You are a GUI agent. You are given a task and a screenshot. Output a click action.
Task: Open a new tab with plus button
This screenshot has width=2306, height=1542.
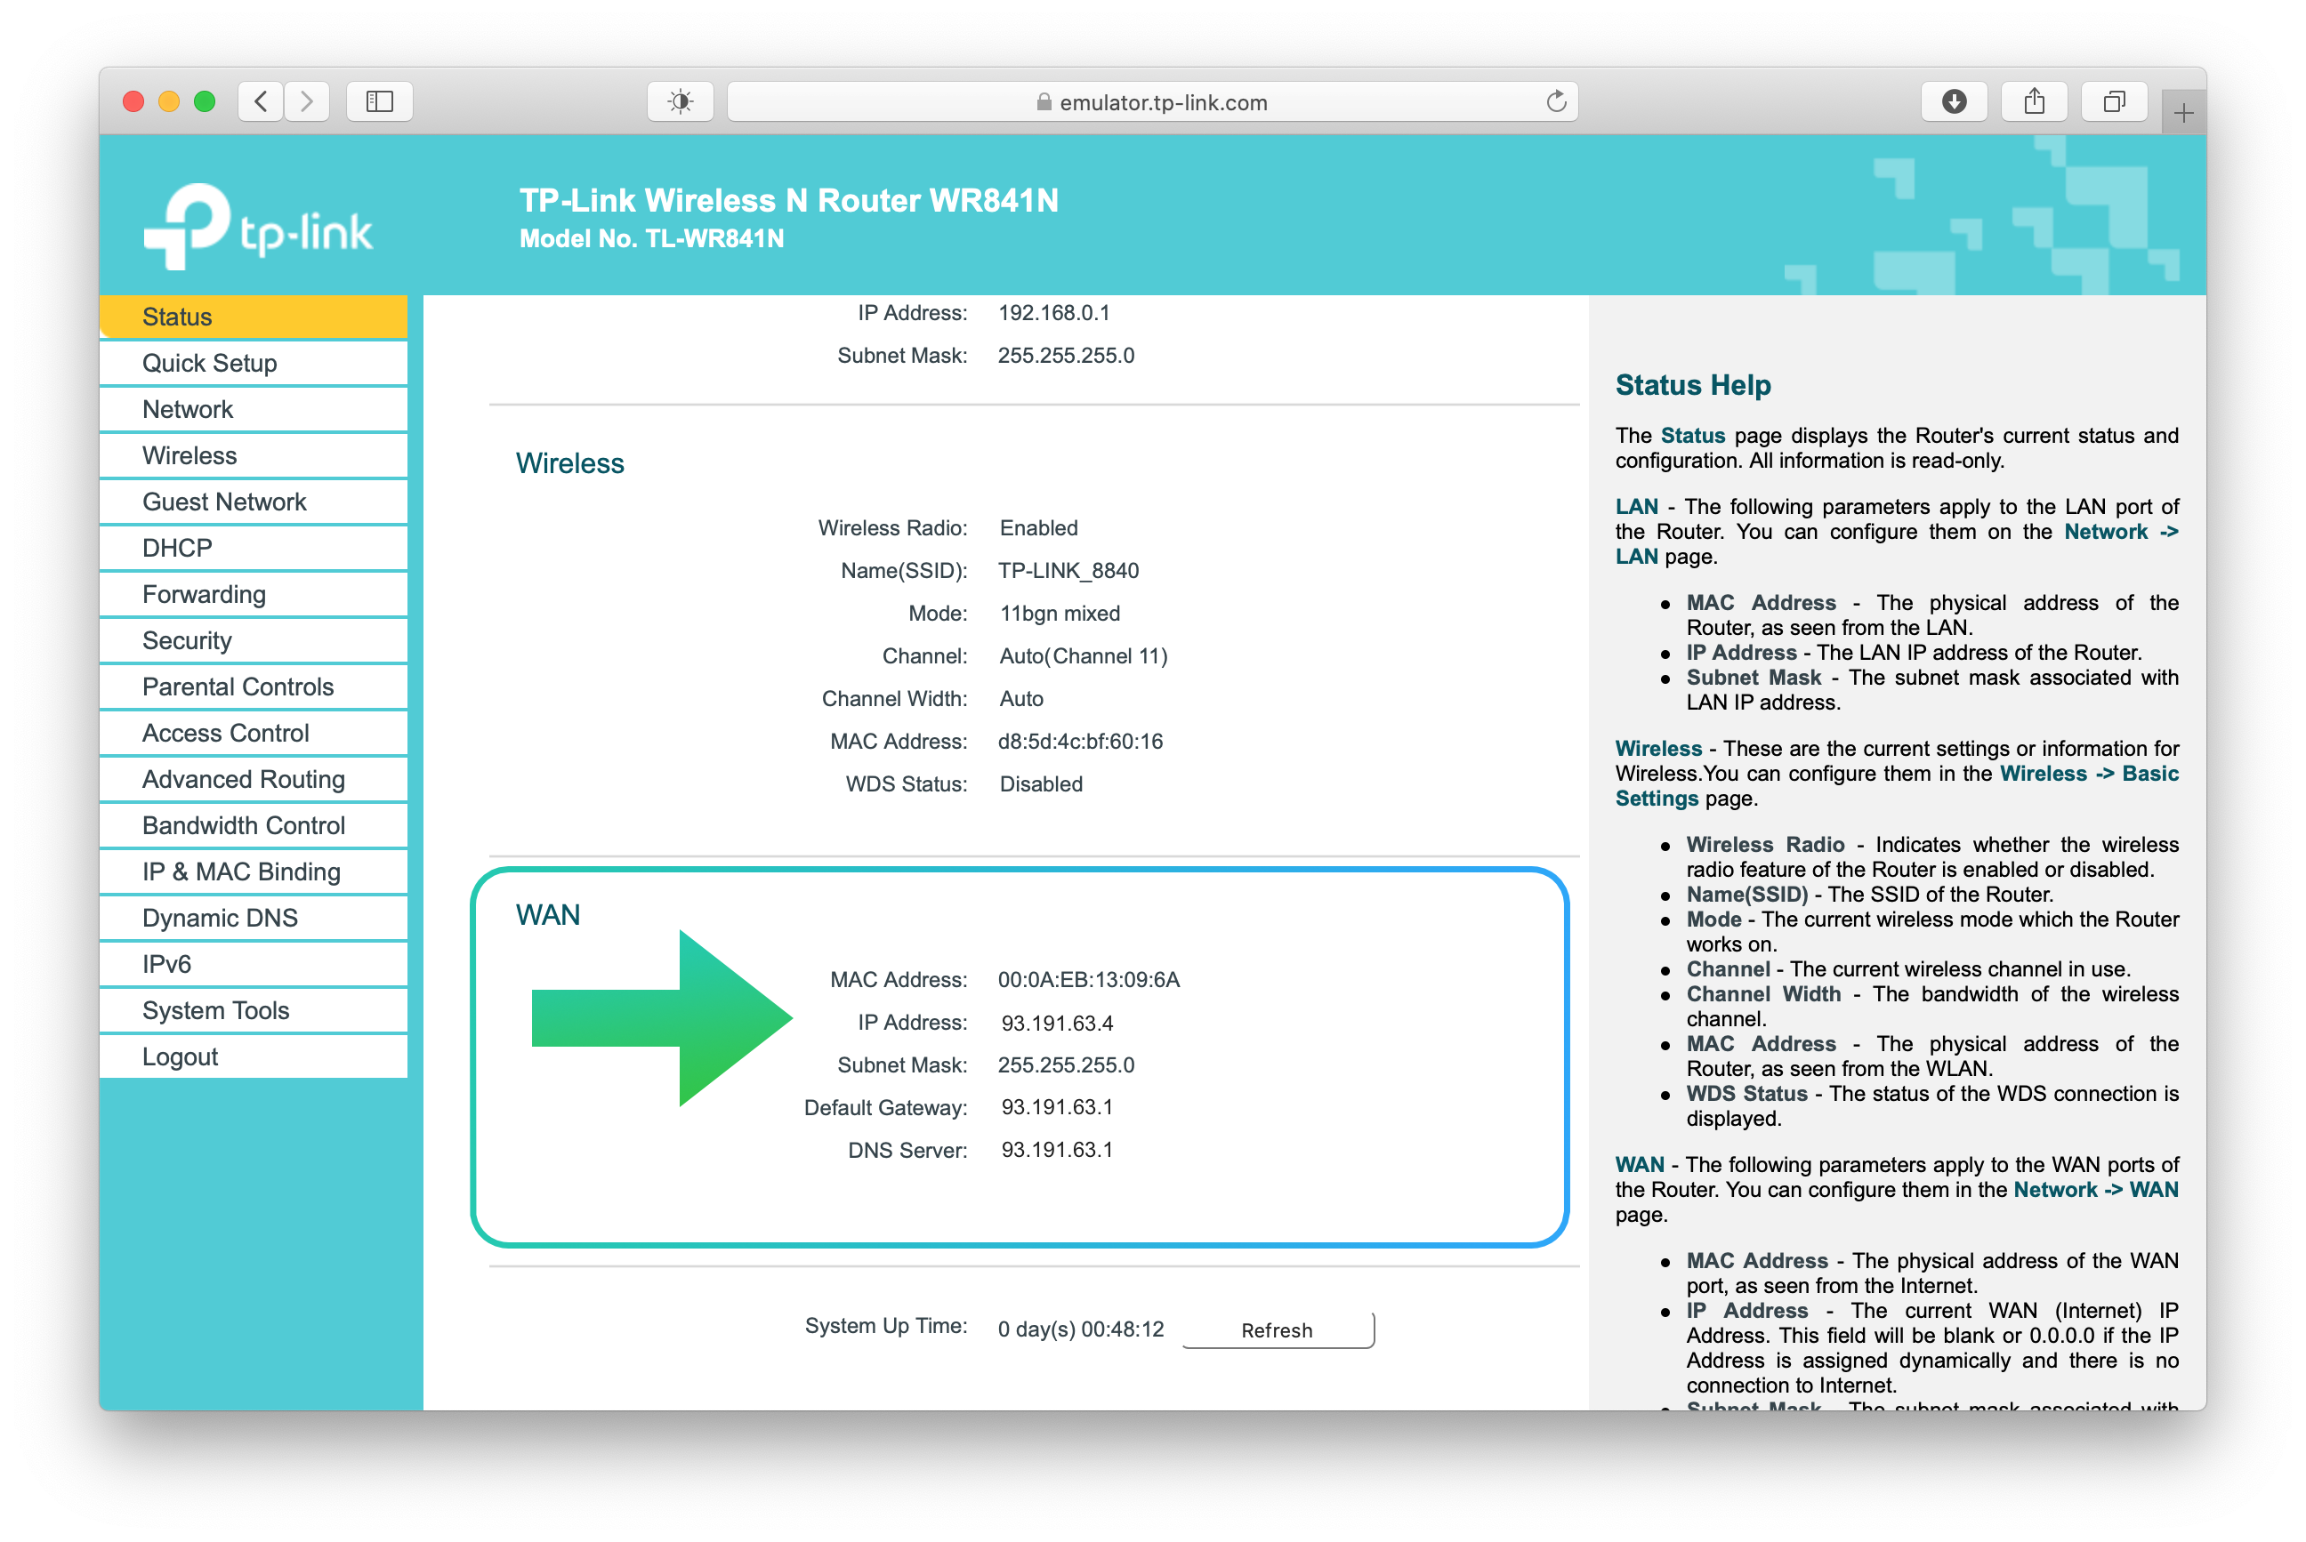point(2183,113)
